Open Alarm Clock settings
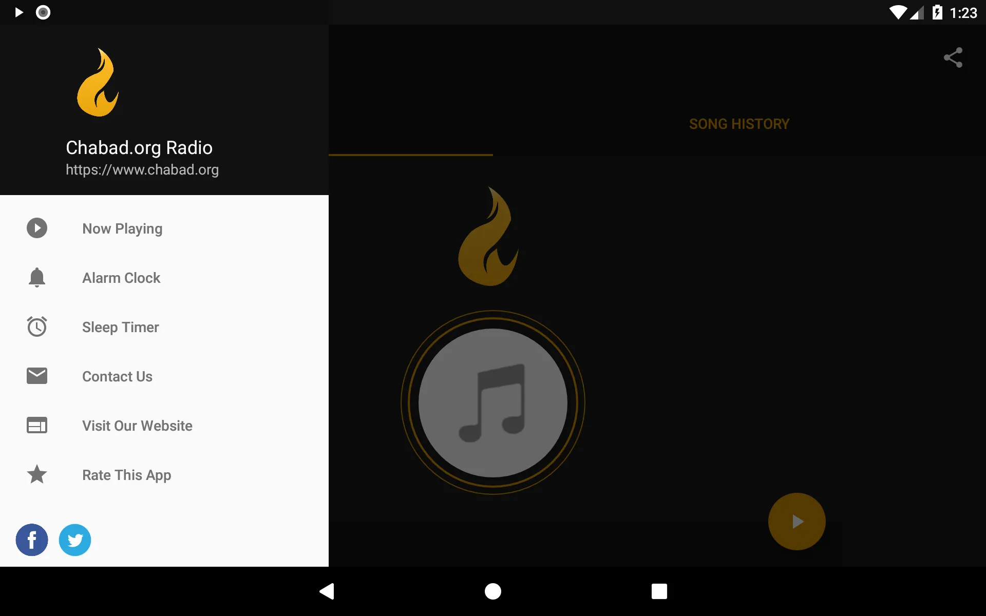The width and height of the screenshot is (986, 616). click(x=121, y=278)
